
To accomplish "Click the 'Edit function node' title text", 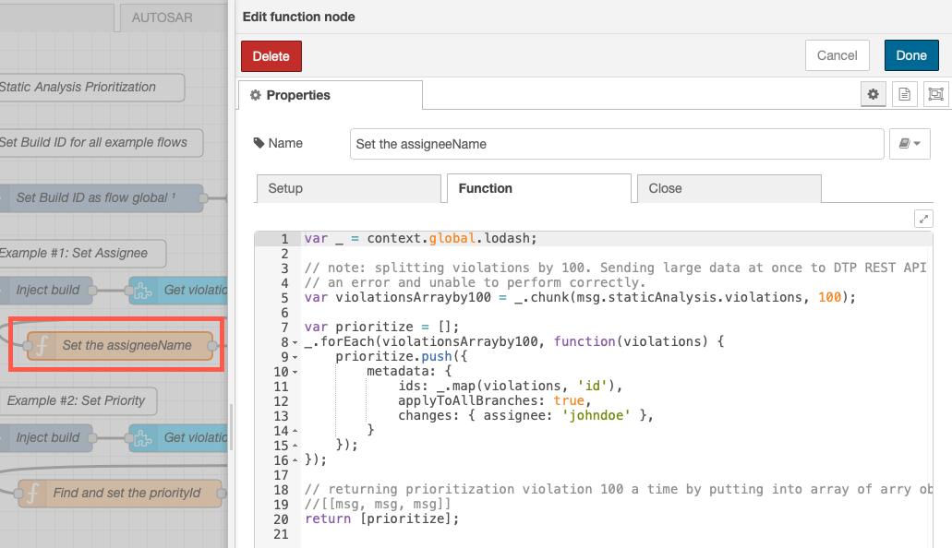I will [x=299, y=17].
